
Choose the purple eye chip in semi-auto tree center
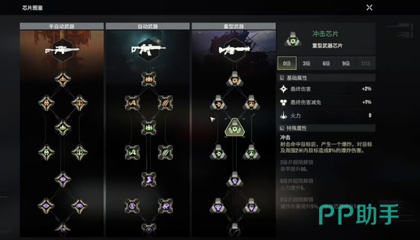coord(63,179)
